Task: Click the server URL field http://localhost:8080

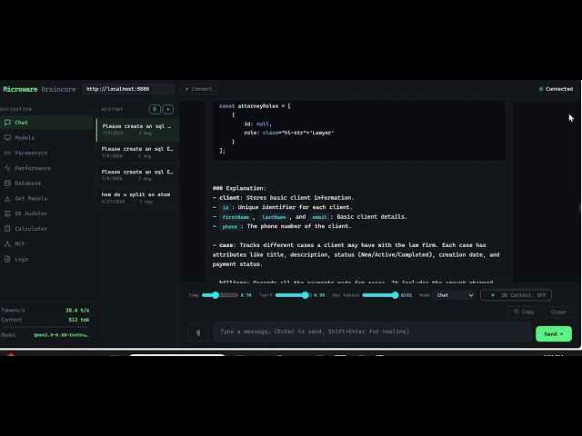Action: tap(128, 89)
